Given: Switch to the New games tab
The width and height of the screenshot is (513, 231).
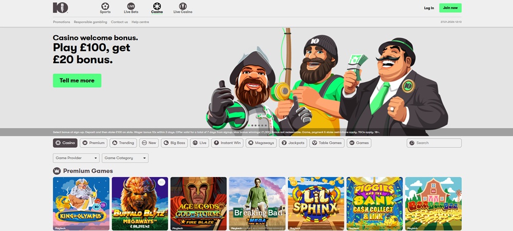Looking at the screenshot, I should (x=149, y=143).
